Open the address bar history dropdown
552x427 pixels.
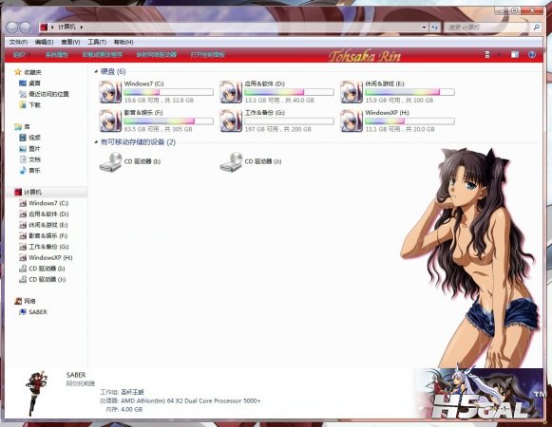(x=424, y=28)
